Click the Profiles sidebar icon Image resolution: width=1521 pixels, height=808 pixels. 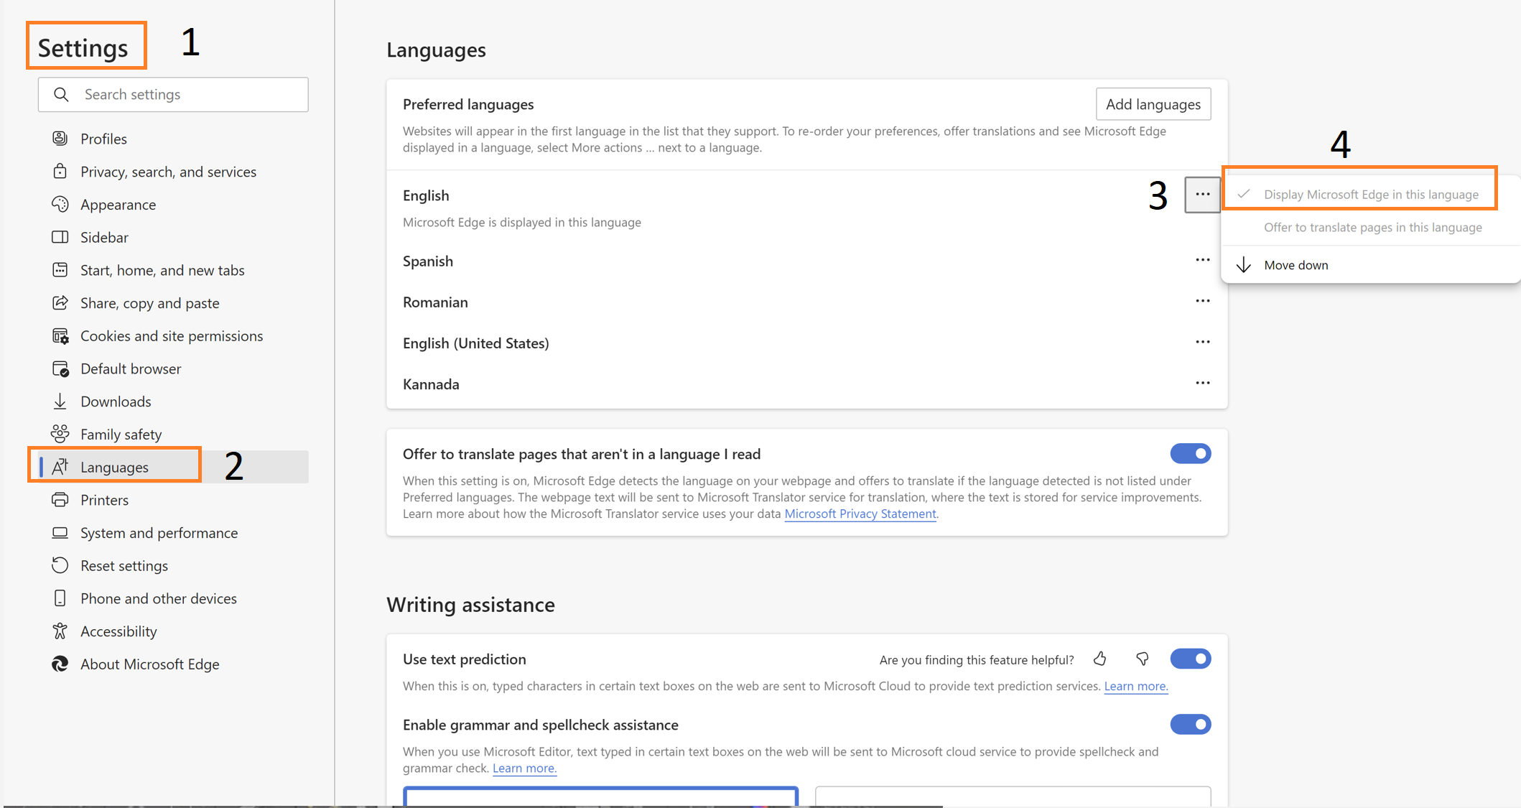point(60,139)
